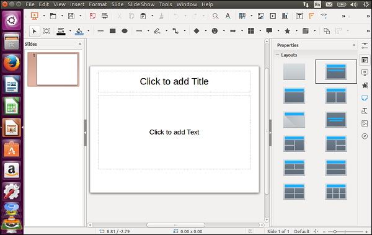372x235 pixels.
Task: Insert Fontwork text icon
Action: click(311, 16)
